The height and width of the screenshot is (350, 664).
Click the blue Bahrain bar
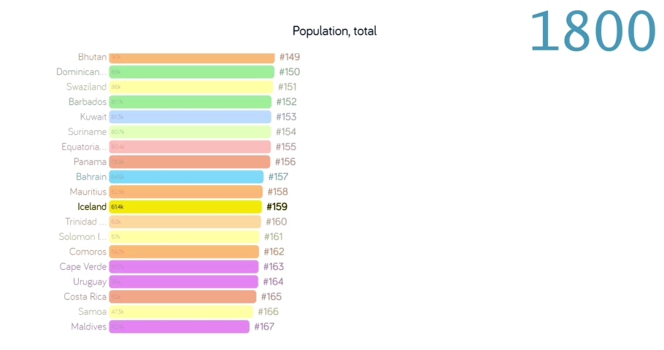186,176
